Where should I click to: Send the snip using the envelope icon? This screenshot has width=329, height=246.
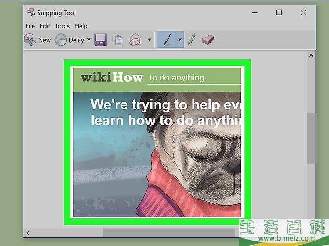(135, 39)
